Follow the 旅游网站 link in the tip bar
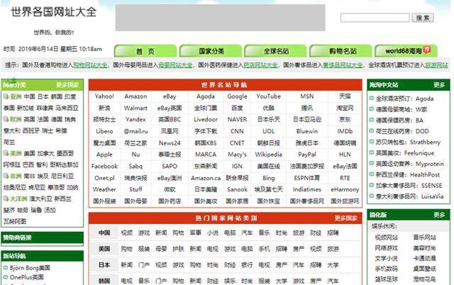 [x=436, y=65]
